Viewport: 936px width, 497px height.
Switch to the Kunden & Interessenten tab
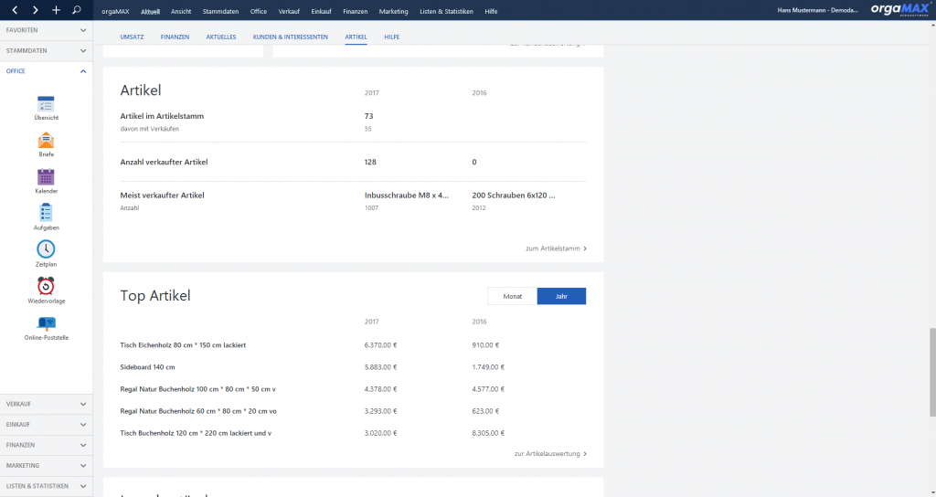pos(290,37)
